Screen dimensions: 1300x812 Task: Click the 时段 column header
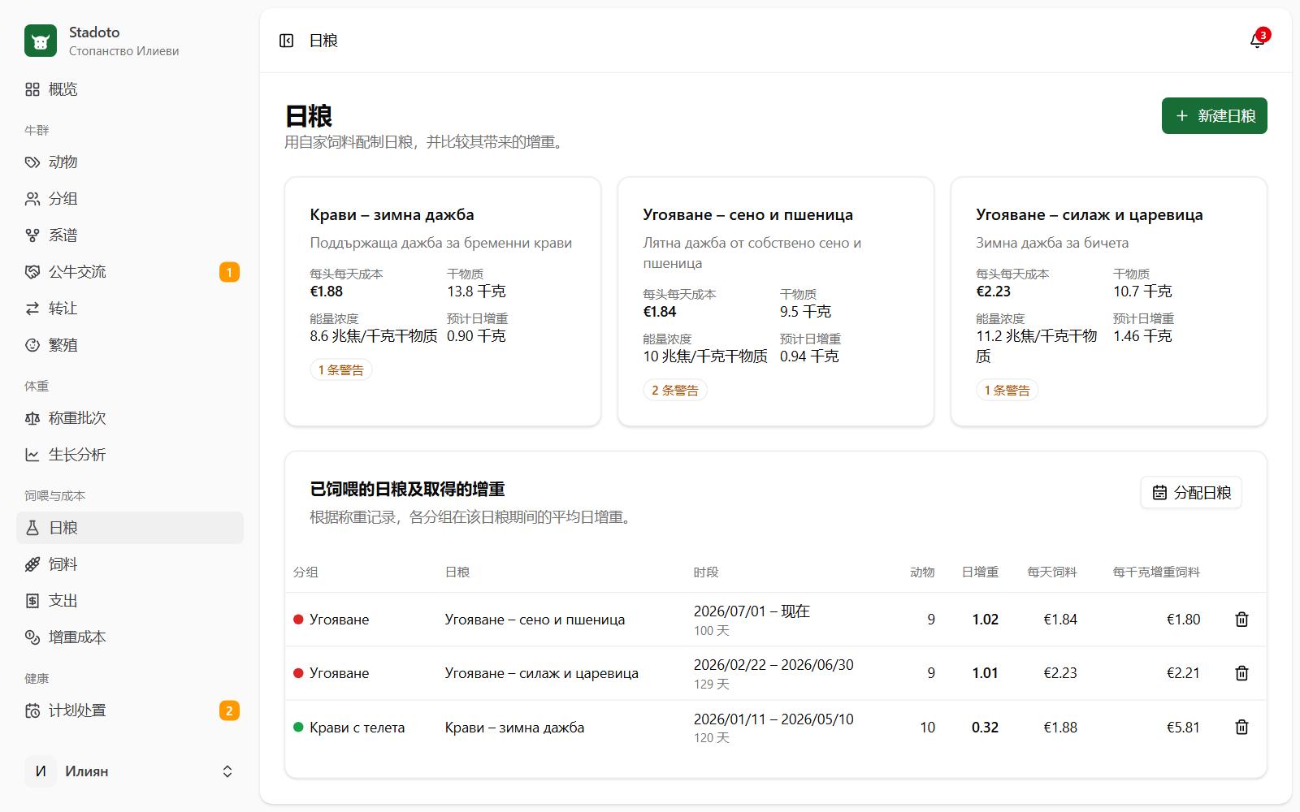pyautogui.click(x=706, y=572)
